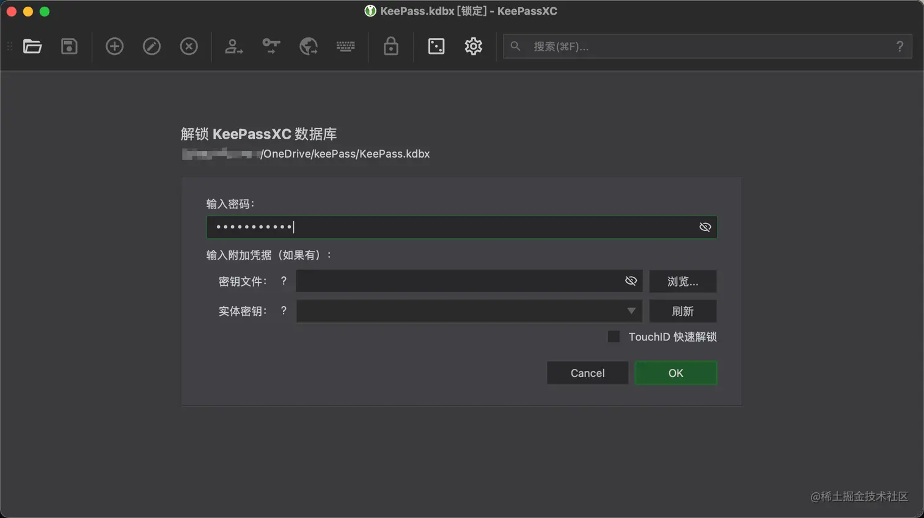Click help mark next to 密钥文件

(x=284, y=281)
